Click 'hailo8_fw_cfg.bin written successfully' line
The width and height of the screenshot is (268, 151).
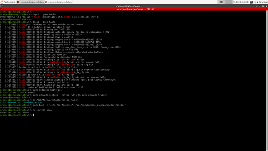[53, 77]
